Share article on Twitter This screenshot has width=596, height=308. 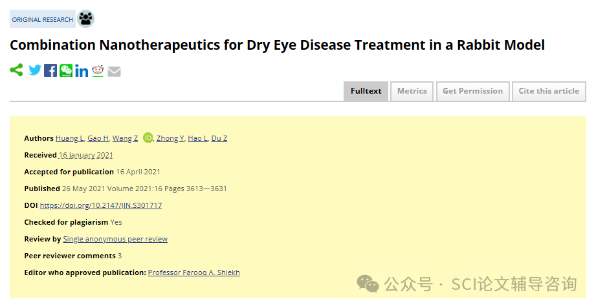click(x=35, y=70)
